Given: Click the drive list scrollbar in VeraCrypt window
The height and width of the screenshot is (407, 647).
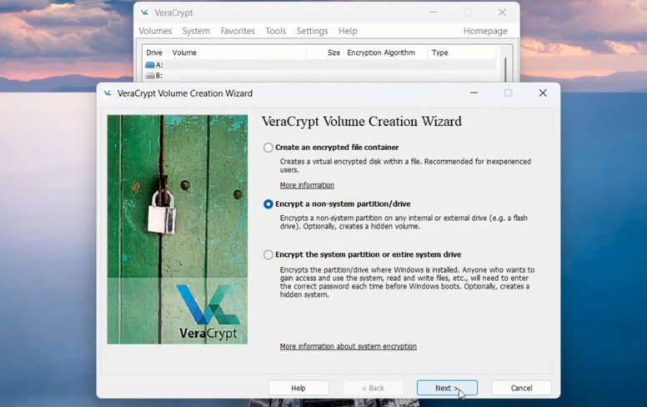Looking at the screenshot, I should (x=505, y=69).
